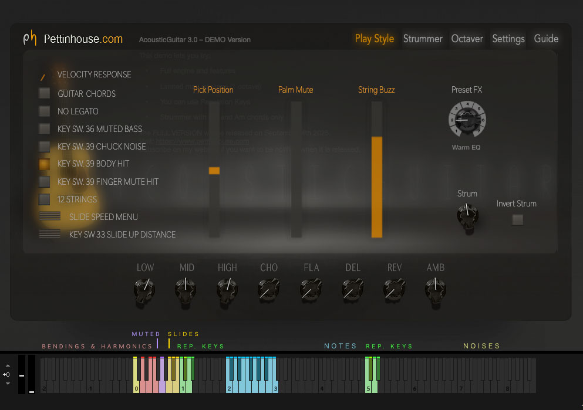
Task: Click the mod wheel strip
Action: [32, 374]
